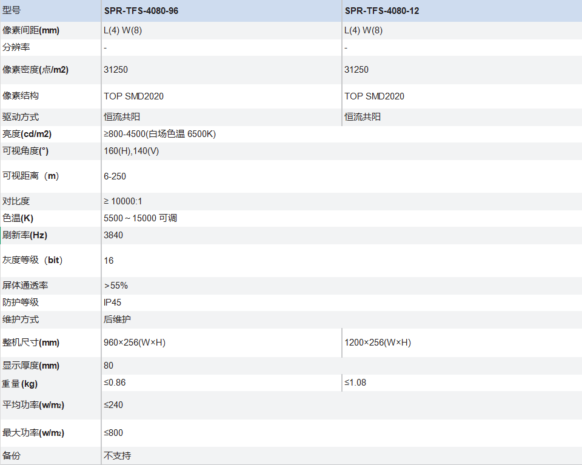Click the refresh rate value 3840
Image resolution: width=582 pixels, height=465 pixels.
[113, 235]
